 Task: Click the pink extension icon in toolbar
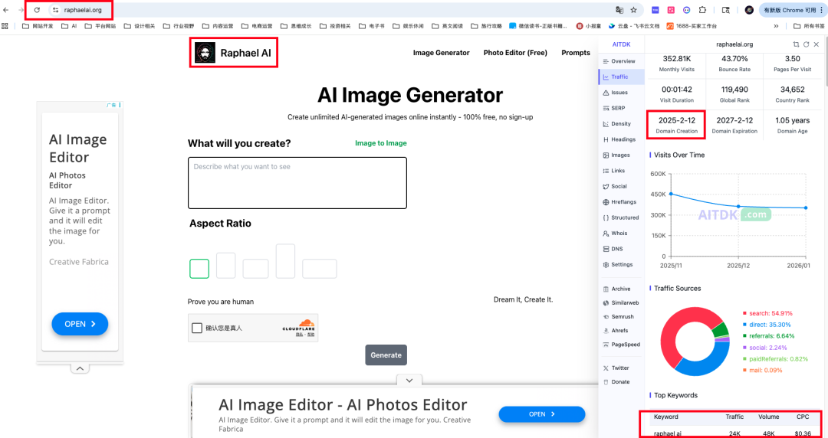tap(671, 10)
